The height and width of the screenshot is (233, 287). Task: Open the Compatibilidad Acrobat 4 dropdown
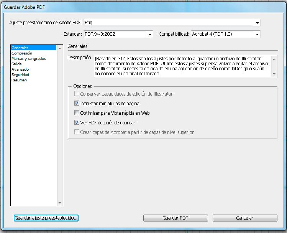256,34
